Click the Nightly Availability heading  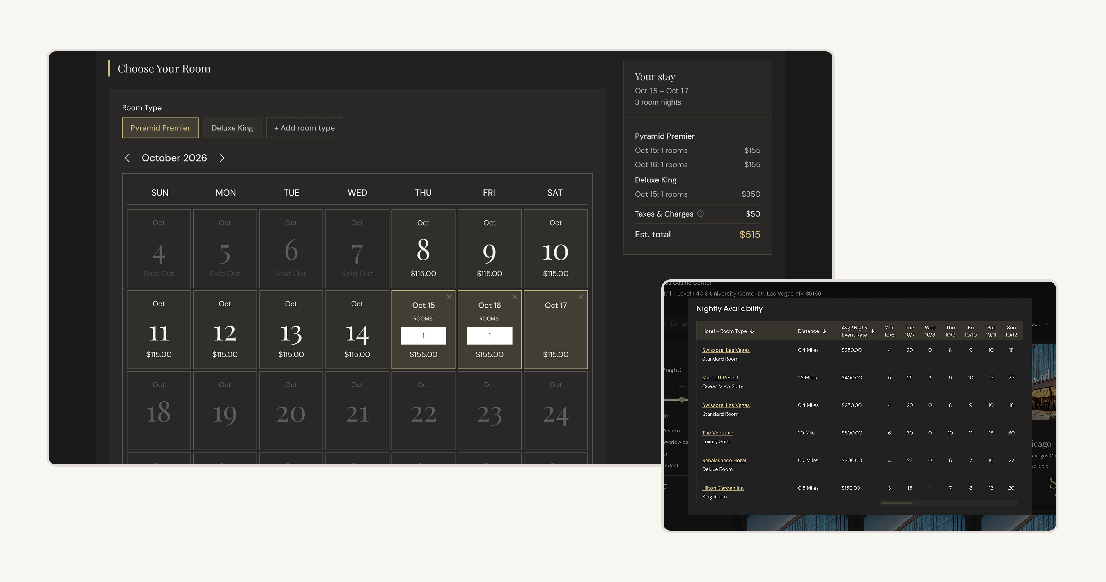coord(729,308)
